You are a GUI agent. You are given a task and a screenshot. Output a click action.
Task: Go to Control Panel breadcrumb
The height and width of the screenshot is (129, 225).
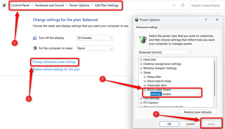tap(20, 5)
